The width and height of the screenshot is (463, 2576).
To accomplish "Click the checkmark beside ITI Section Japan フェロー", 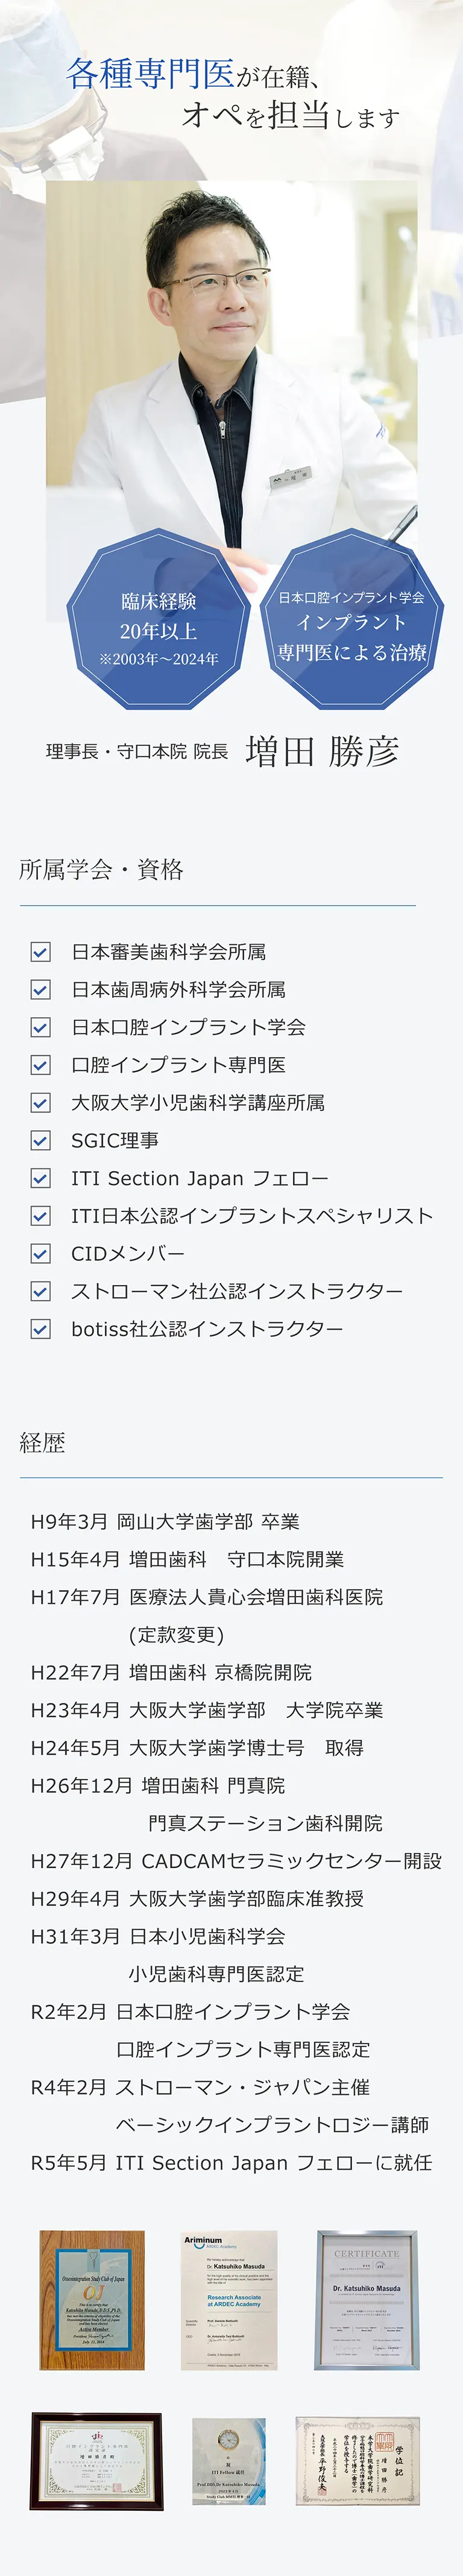I will point(40,1178).
